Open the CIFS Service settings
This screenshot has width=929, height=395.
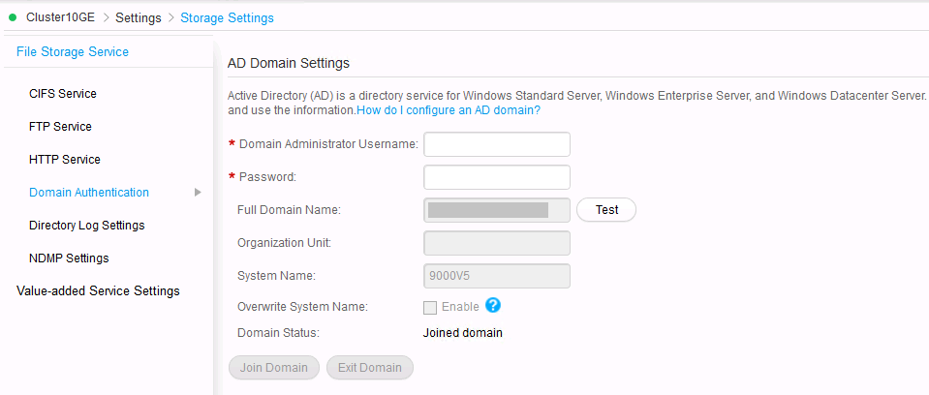pyautogui.click(x=63, y=94)
